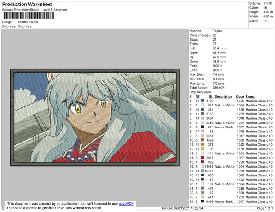Screen dimensions: 275x212
Task: Click the black swatch in stop row 7
Action: (202, 127)
